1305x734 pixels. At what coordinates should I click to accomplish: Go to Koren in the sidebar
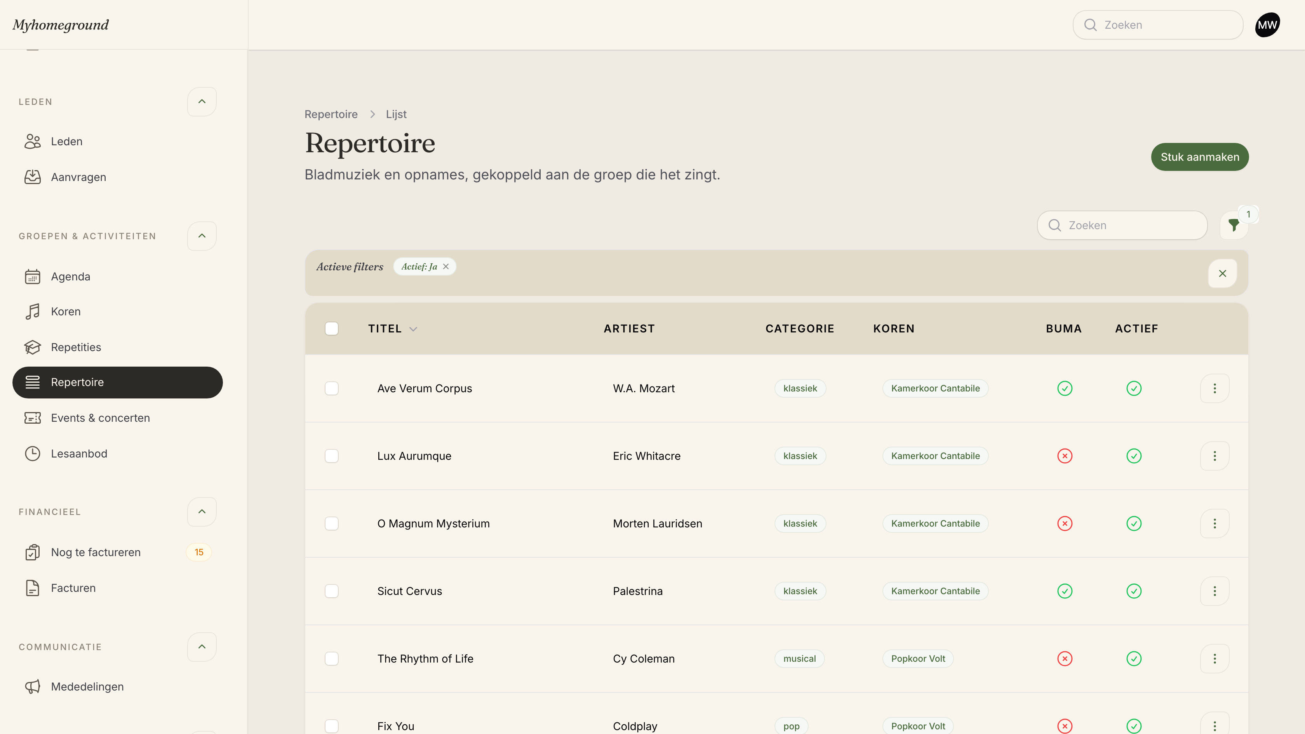pos(117,311)
